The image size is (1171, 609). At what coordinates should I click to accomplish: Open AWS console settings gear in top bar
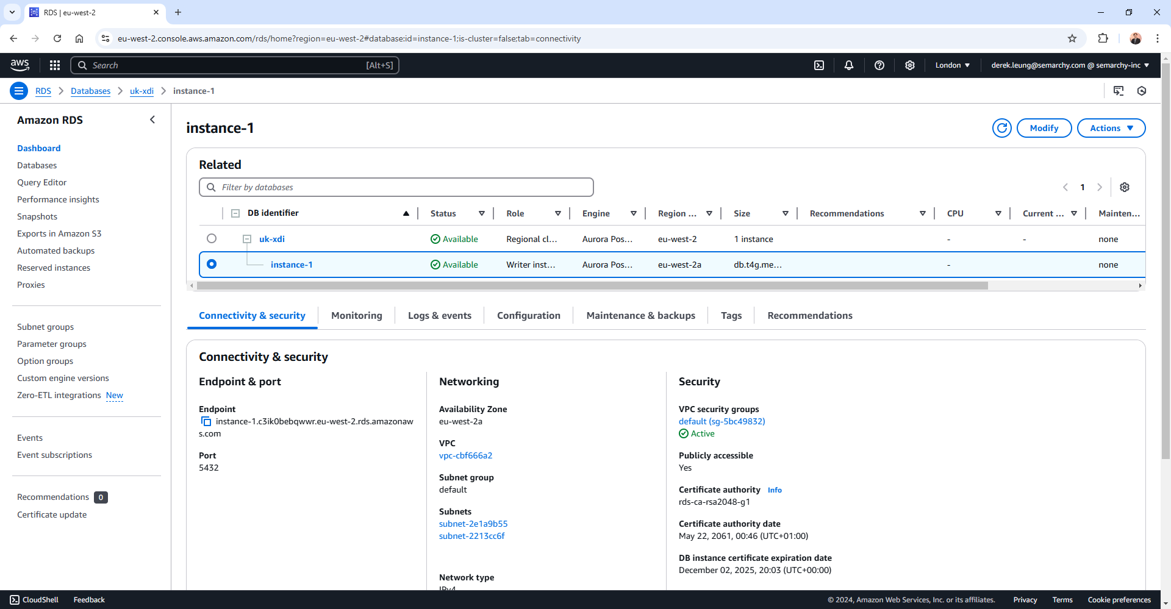(x=910, y=65)
